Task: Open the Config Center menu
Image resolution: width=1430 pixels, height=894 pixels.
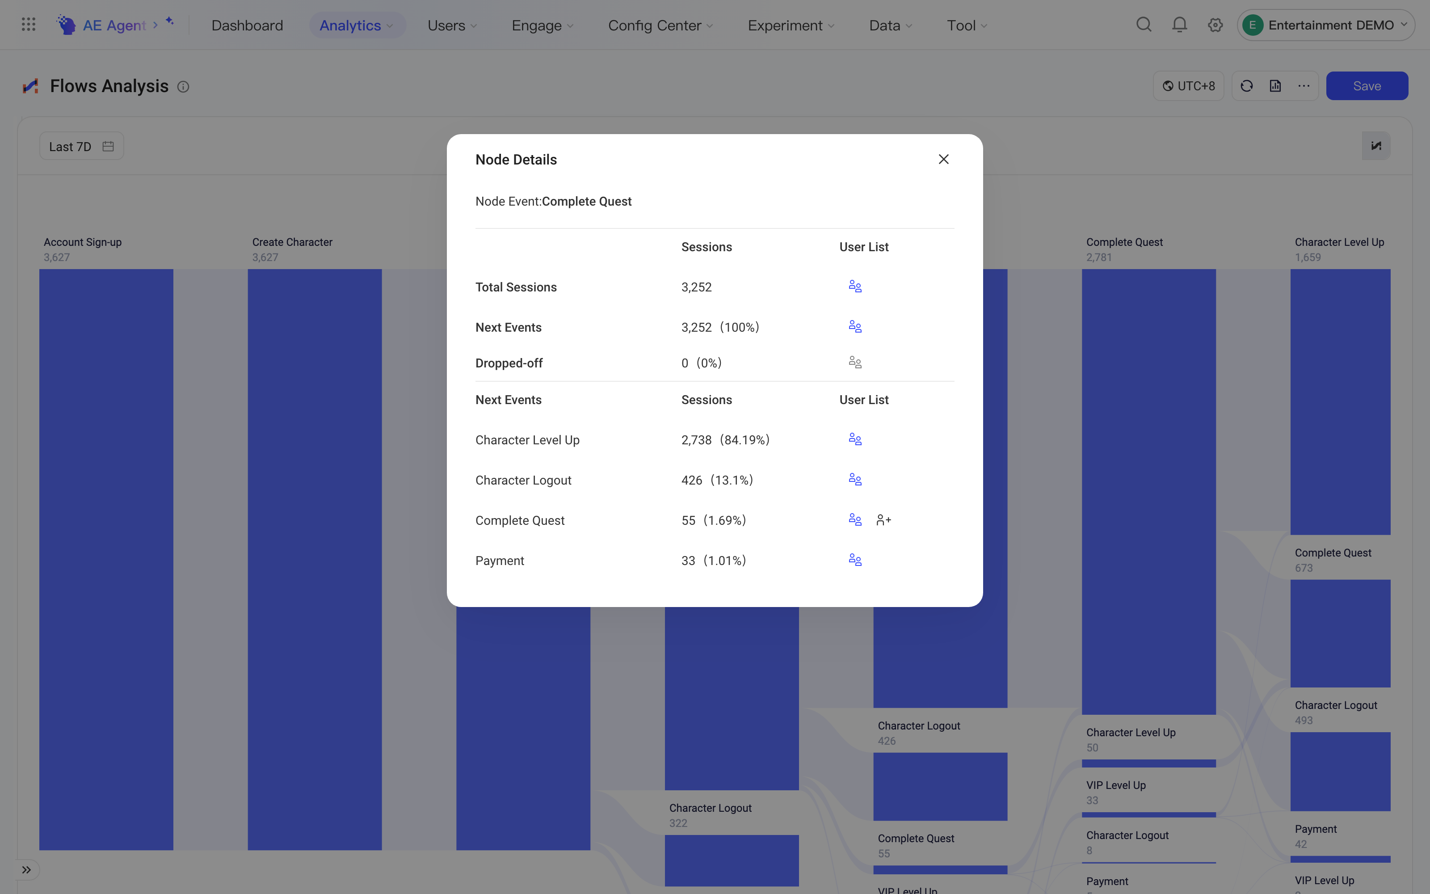Action: 660,25
